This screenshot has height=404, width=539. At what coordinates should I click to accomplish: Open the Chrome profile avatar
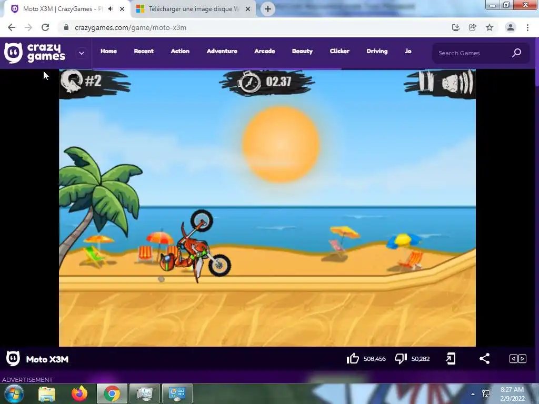point(511,27)
